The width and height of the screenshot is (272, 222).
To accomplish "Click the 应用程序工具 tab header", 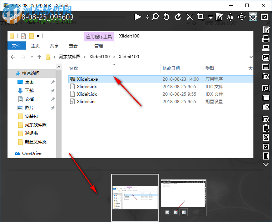I will (x=99, y=36).
